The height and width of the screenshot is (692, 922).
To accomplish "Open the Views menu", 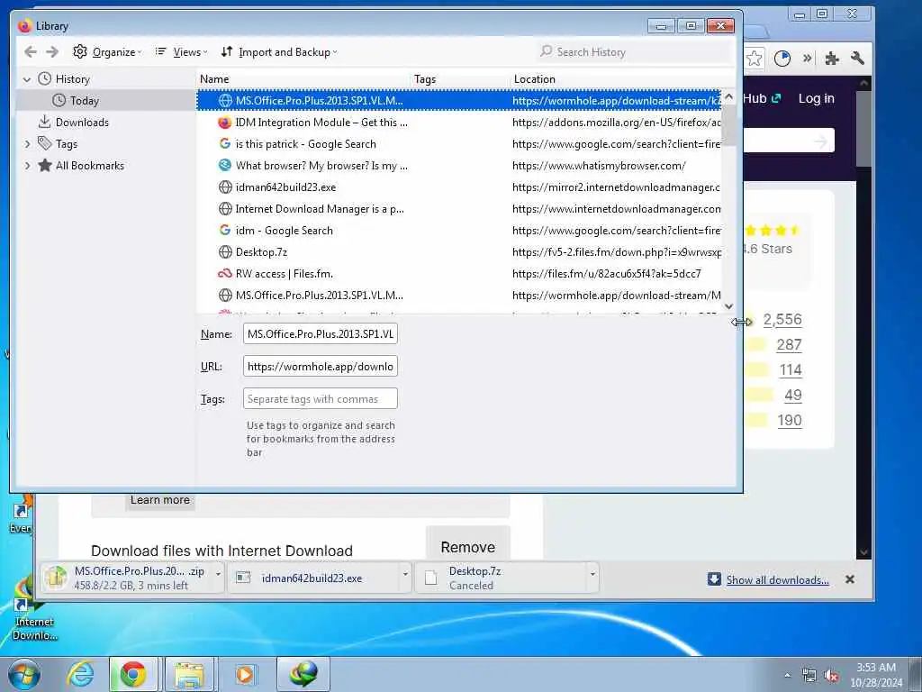I will [x=181, y=51].
